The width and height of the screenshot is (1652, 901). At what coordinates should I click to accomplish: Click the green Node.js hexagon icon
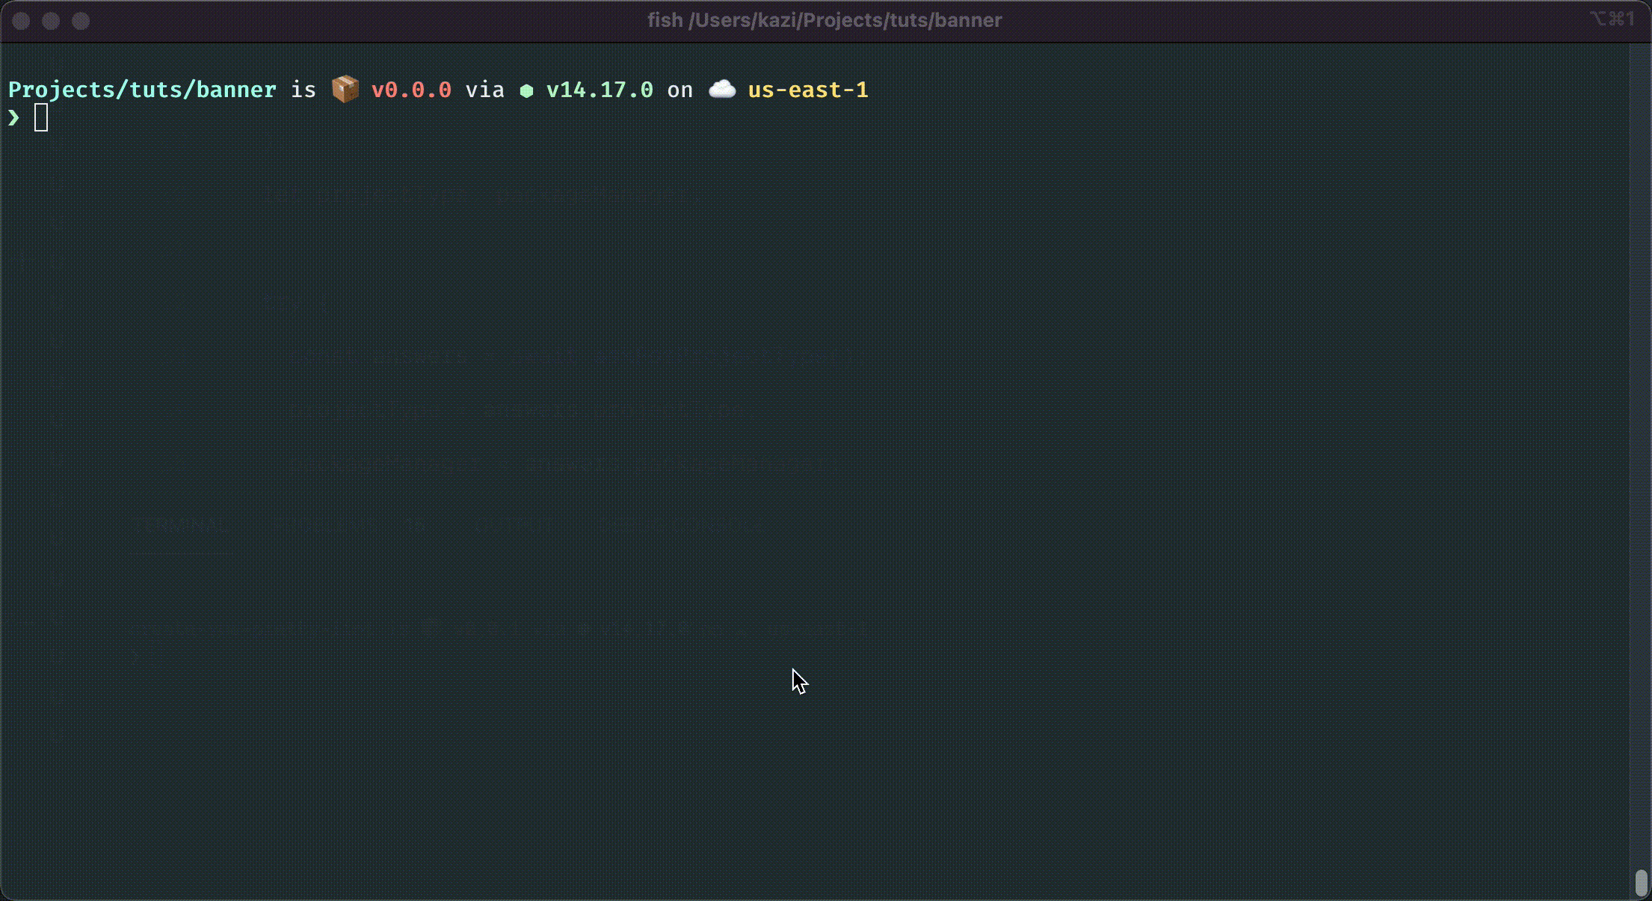[526, 91]
